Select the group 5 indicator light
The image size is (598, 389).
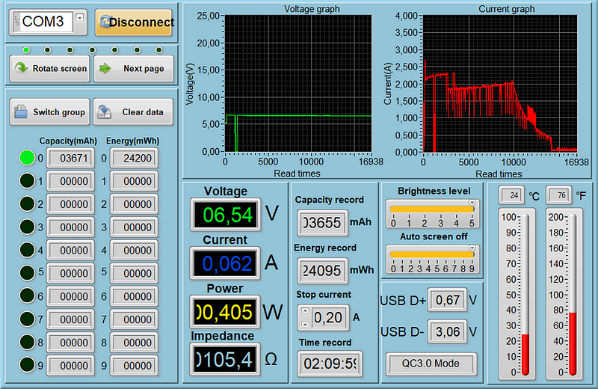click(28, 273)
